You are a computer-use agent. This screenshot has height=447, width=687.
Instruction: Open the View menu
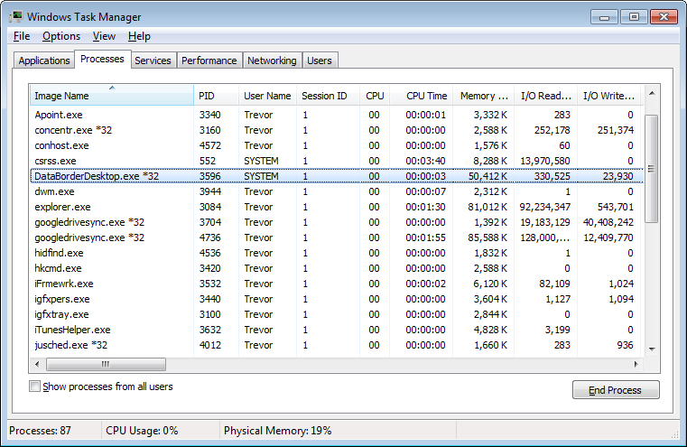(104, 36)
